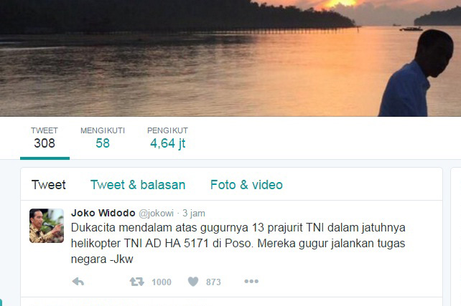Click the @jokowi handle

coord(156,214)
